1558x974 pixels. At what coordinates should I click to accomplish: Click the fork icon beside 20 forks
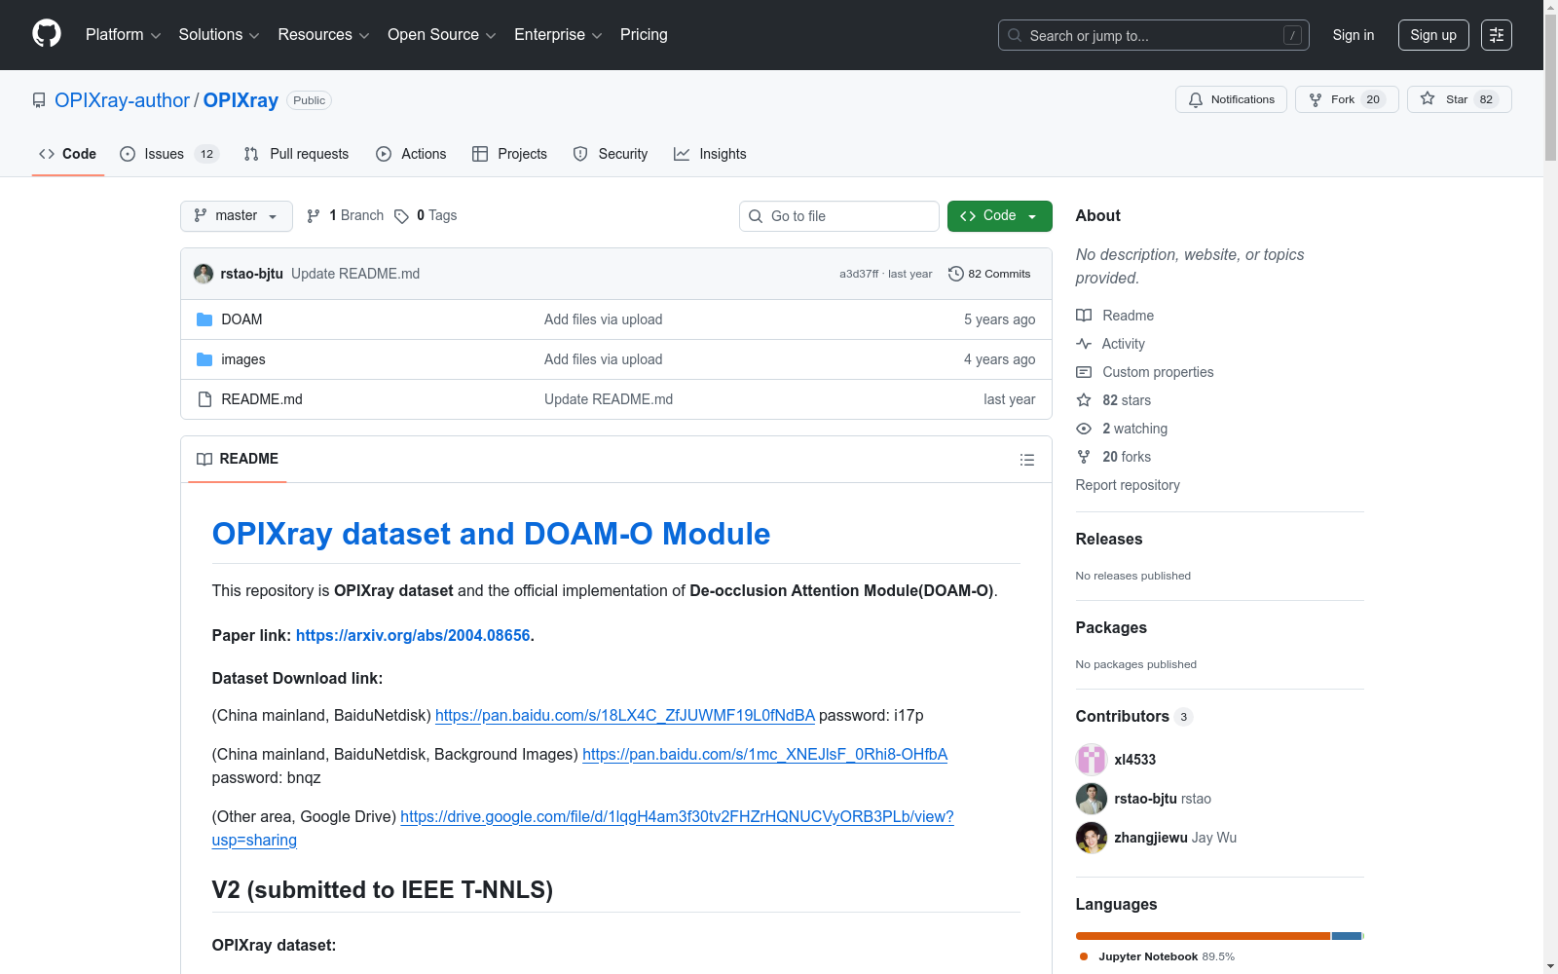1084,457
